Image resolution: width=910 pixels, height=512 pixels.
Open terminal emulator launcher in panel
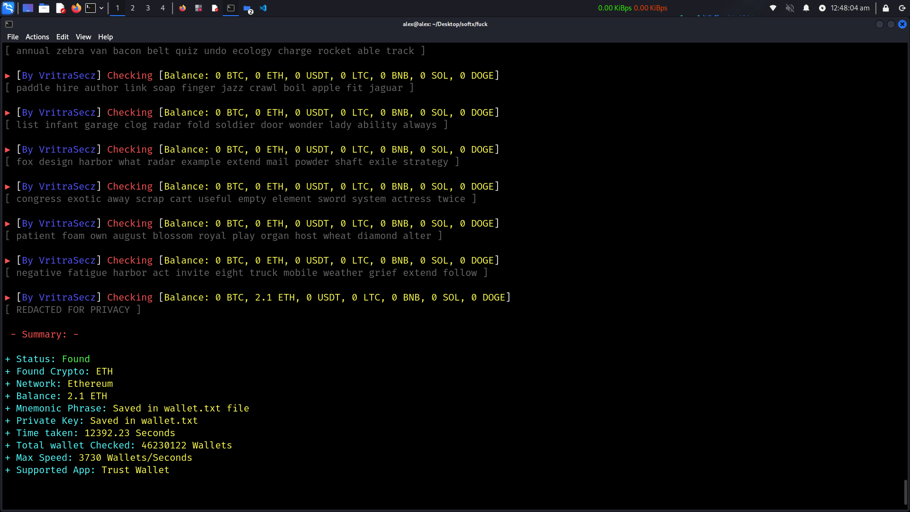(x=91, y=8)
